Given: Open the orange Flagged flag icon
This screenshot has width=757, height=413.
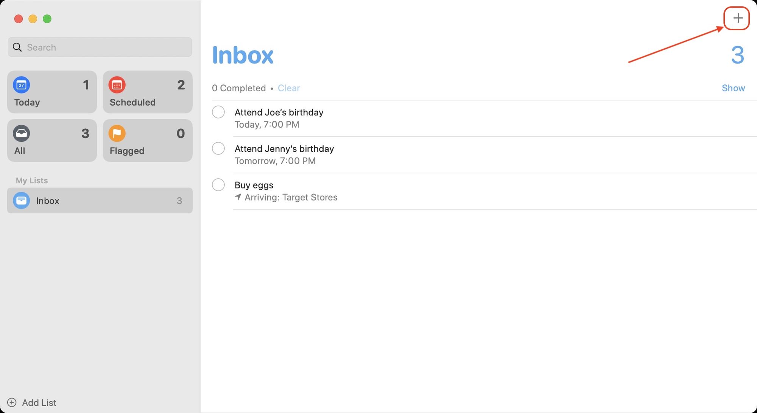Looking at the screenshot, I should click(117, 133).
